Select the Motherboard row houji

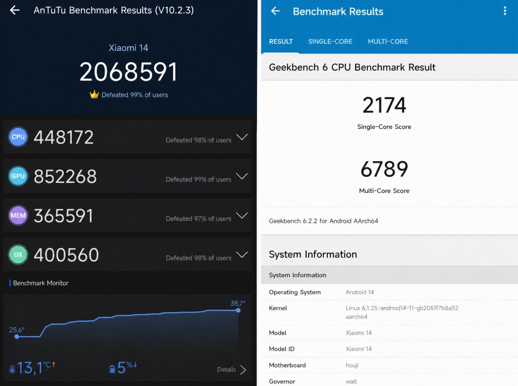click(x=390, y=365)
